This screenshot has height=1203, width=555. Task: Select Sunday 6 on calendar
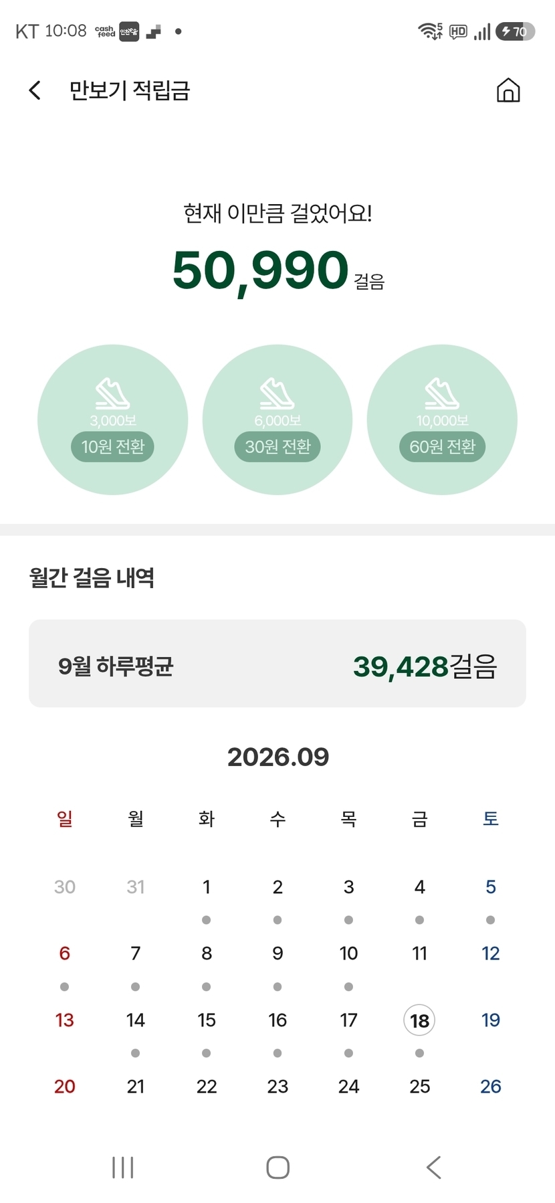(64, 953)
